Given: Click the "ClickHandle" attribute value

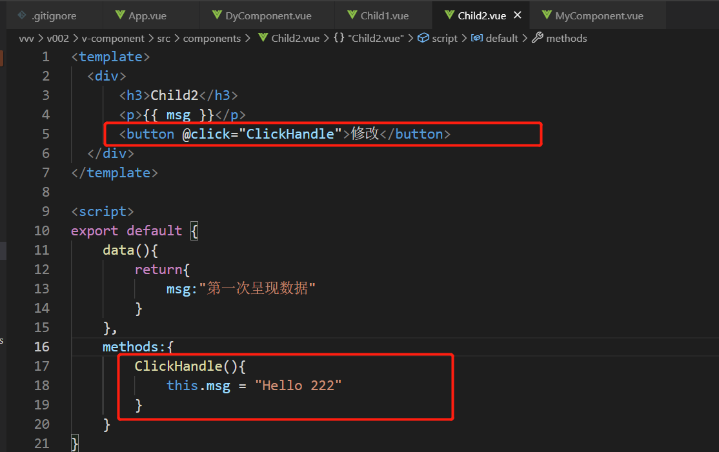Looking at the screenshot, I should click(290, 134).
